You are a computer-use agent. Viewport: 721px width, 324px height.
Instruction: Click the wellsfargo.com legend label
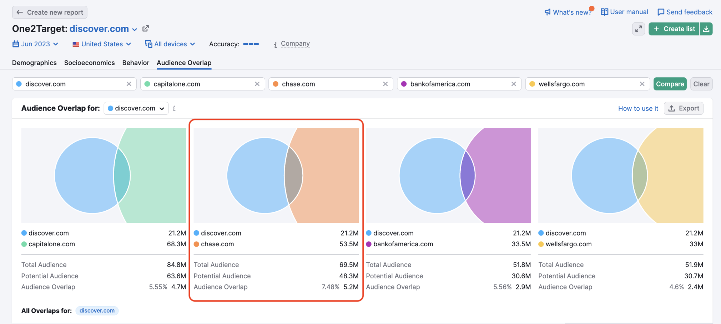[569, 244]
